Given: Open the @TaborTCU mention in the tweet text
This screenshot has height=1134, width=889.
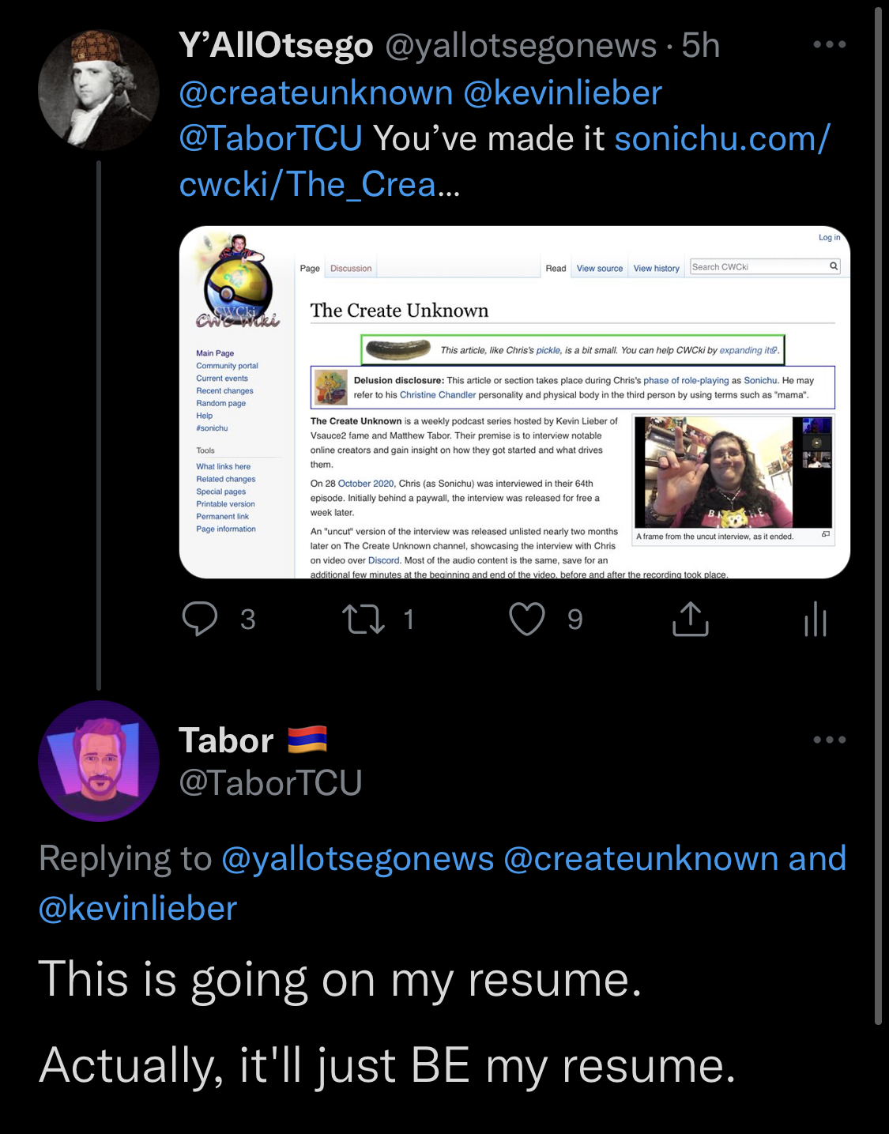Looking at the screenshot, I should 271,139.
